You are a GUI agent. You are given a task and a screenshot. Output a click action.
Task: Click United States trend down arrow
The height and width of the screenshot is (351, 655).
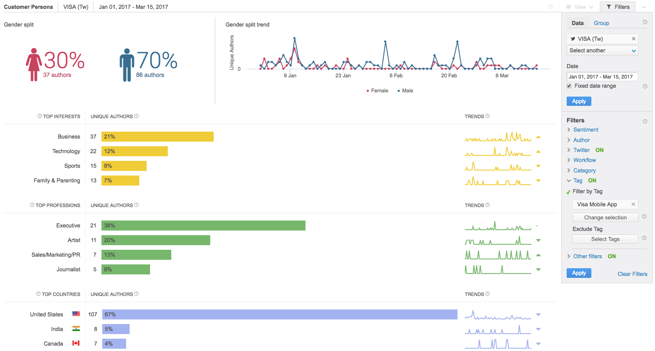pyautogui.click(x=539, y=314)
